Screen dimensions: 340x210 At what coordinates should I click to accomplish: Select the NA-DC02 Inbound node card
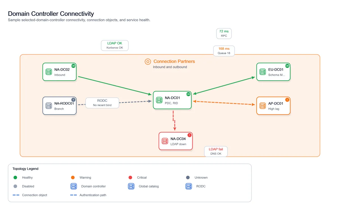[59, 72]
